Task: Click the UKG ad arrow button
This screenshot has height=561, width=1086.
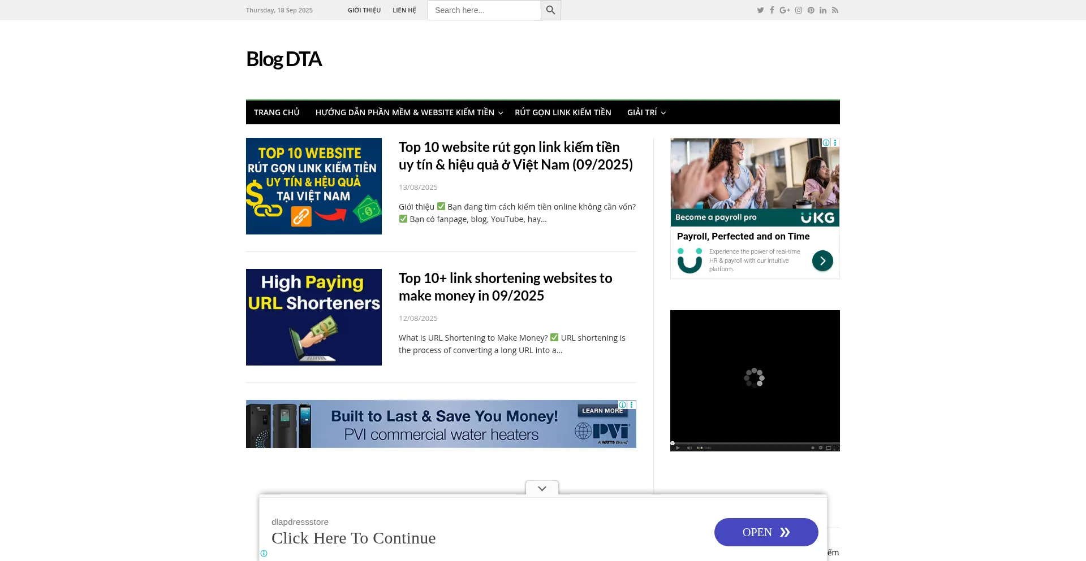Action: point(822,260)
